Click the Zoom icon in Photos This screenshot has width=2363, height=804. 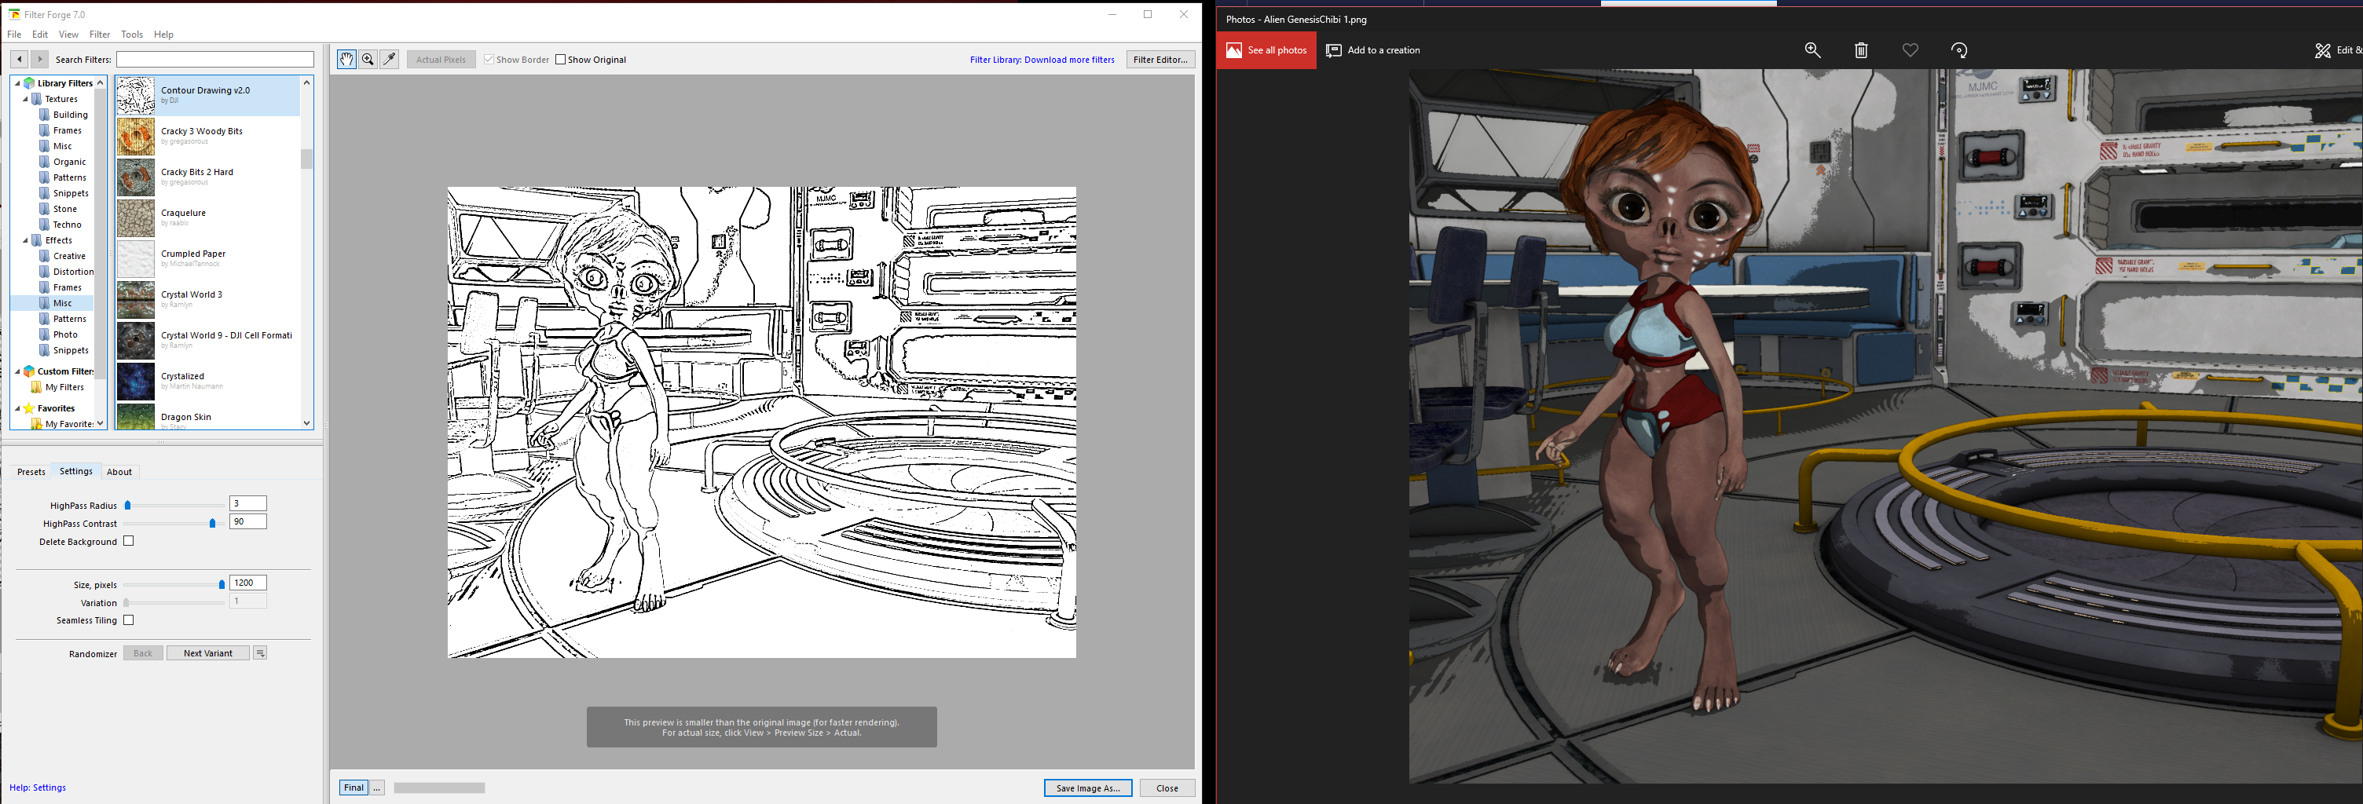pos(1812,50)
